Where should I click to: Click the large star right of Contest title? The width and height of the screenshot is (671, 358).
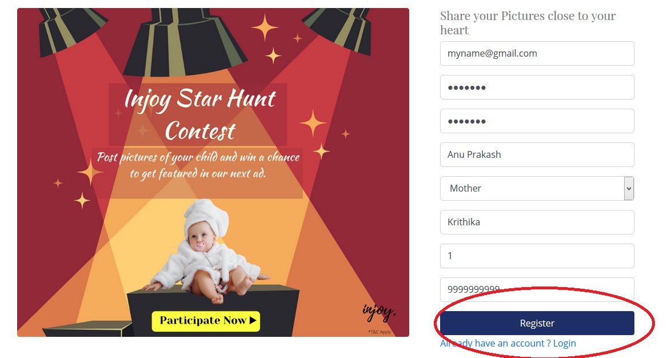[312, 123]
